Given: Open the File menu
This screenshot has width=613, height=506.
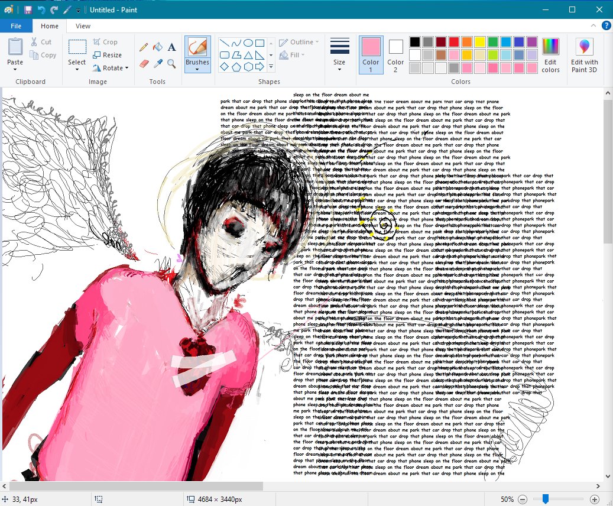Looking at the screenshot, I should [x=16, y=26].
